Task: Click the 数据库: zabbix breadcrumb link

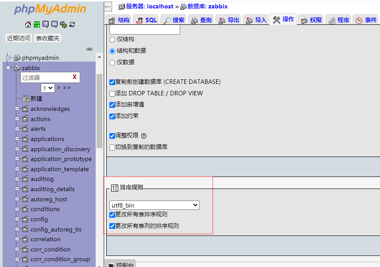Action: click(x=207, y=6)
